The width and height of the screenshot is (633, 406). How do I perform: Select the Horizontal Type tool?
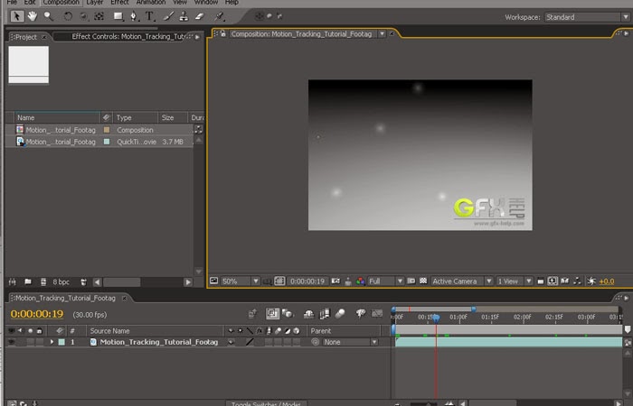coord(150,16)
